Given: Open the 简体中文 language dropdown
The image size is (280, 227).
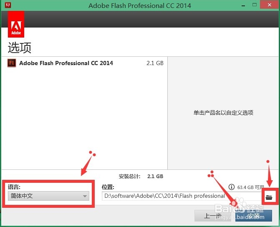Looking at the screenshot, I should coord(48,196).
